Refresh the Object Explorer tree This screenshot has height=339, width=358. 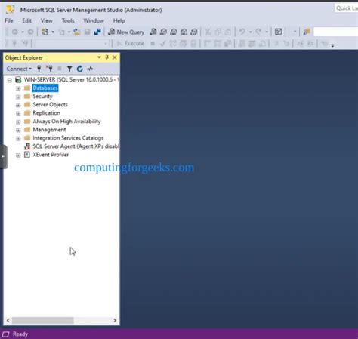80,69
